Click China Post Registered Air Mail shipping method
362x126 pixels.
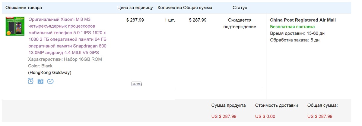pyautogui.click(x=303, y=20)
